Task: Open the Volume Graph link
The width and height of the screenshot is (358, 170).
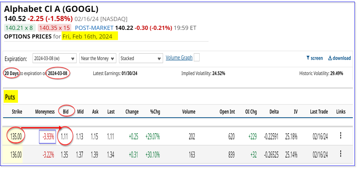Action: 179,58
